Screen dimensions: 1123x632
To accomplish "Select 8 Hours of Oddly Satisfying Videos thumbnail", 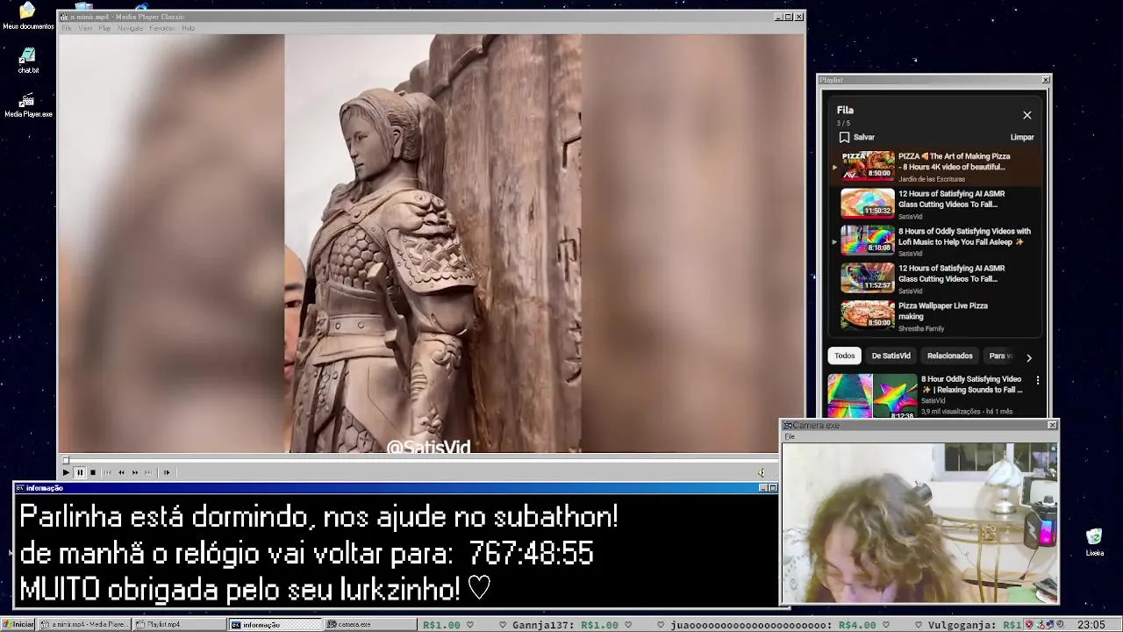I will 868,240.
